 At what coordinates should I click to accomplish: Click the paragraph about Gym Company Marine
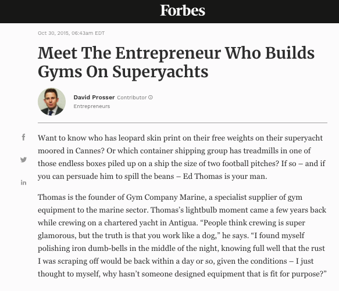[182, 235]
